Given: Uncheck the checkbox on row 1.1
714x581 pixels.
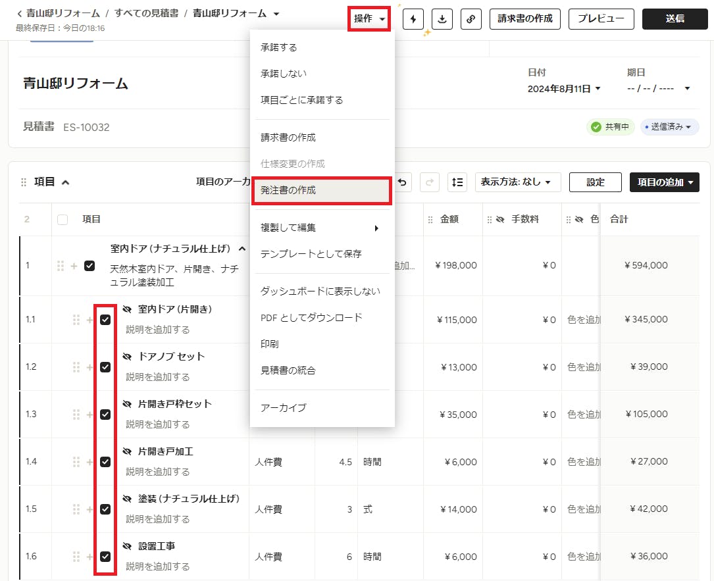Looking at the screenshot, I should (x=105, y=320).
